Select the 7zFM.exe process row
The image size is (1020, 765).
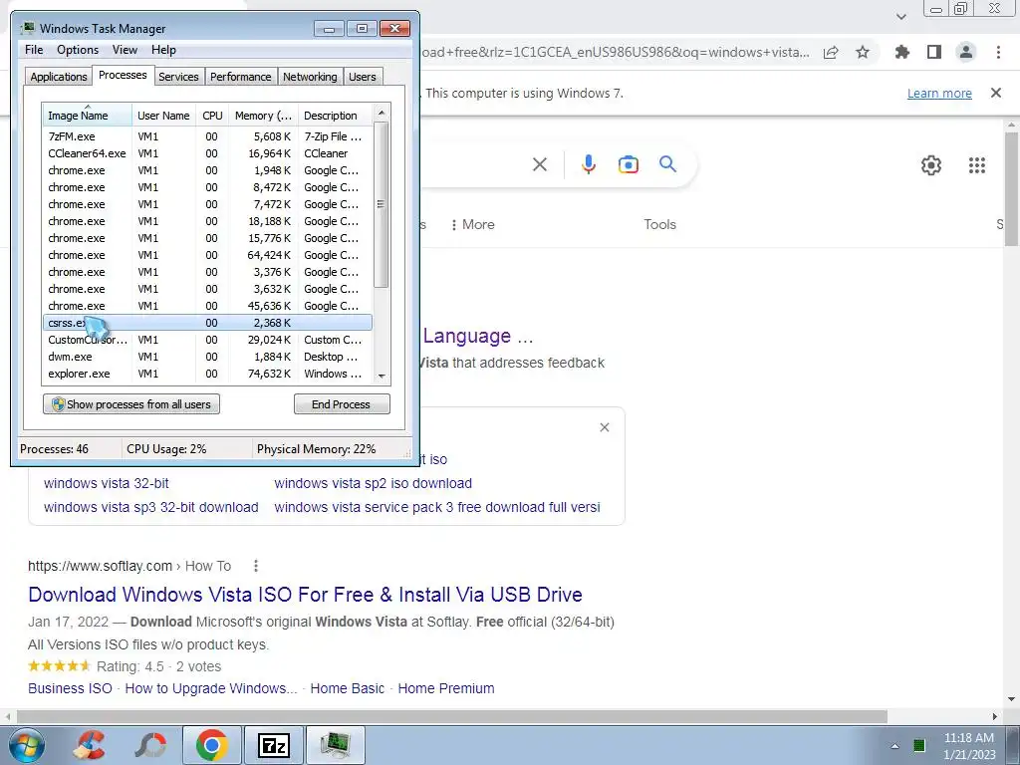[207, 136]
